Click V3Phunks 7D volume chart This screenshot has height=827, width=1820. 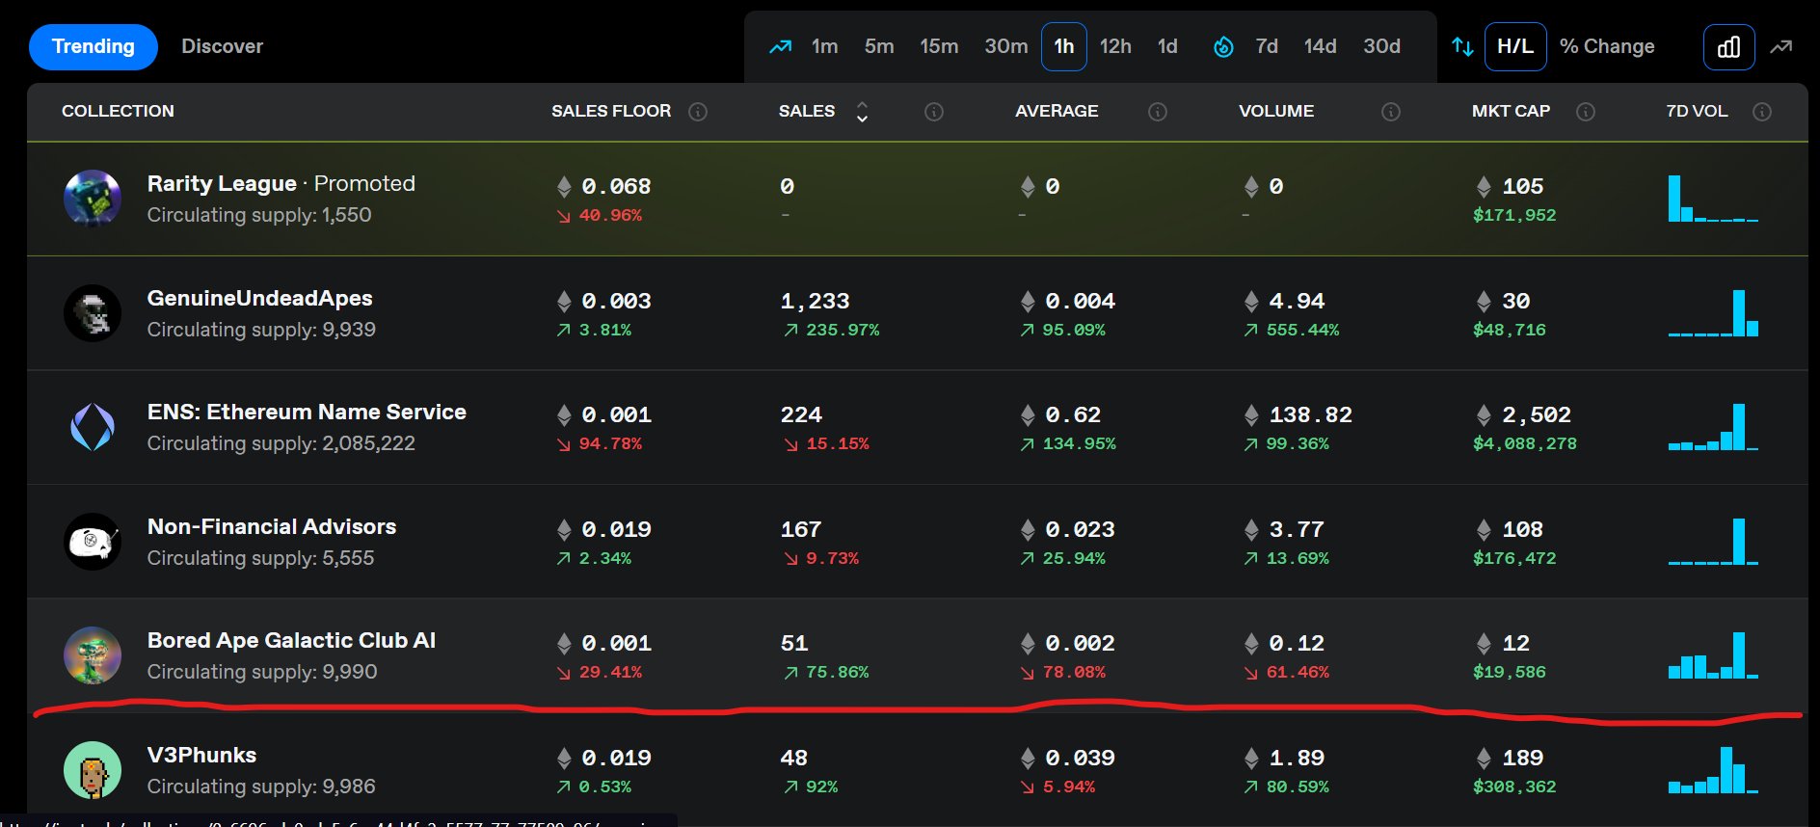click(1713, 770)
